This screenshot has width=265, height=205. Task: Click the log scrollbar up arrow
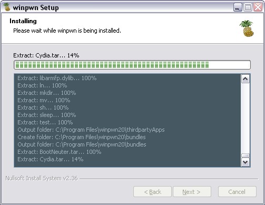click(x=246, y=79)
